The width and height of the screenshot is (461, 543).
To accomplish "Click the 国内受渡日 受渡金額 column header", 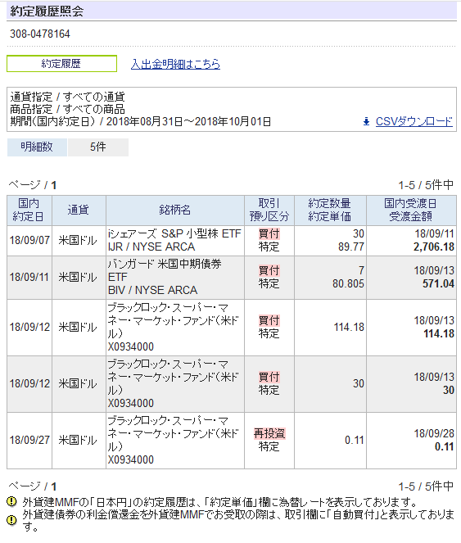I will (x=412, y=210).
